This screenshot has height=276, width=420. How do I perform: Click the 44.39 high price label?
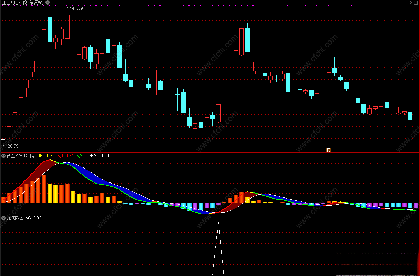[77, 8]
